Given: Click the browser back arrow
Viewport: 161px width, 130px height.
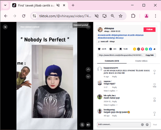Looking at the screenshot, I should click(6, 16).
